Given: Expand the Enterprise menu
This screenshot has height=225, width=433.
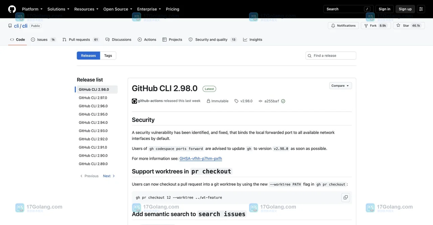Looking at the screenshot, I should pyautogui.click(x=149, y=9).
